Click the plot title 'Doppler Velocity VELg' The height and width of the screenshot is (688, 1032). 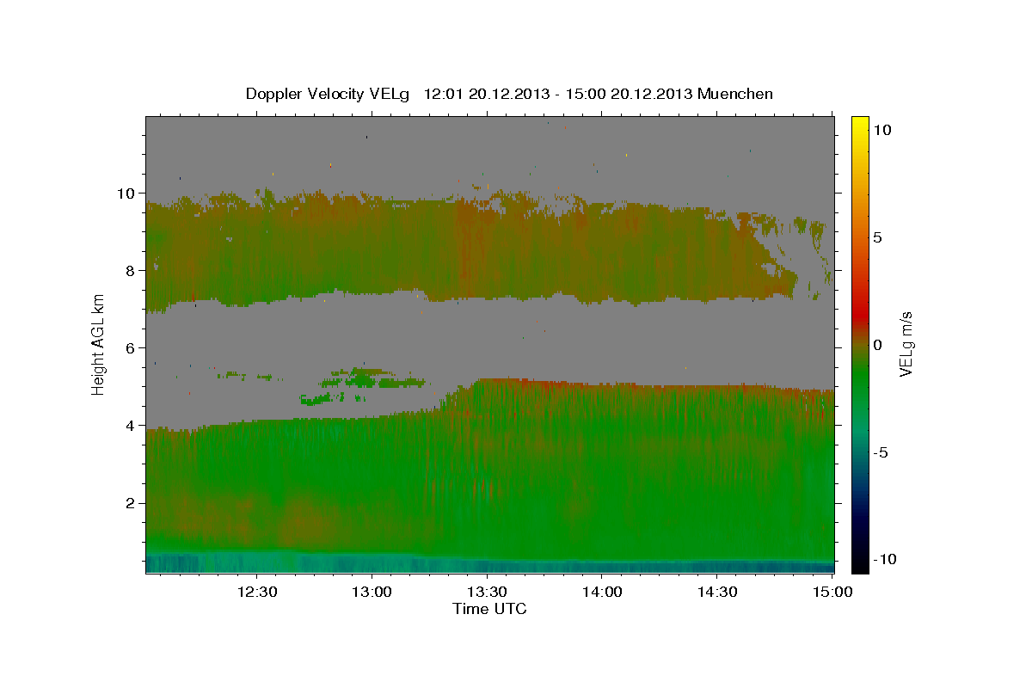[x=329, y=94]
